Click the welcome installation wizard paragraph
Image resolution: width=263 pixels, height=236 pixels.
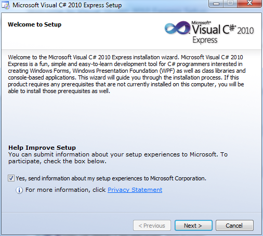(126, 74)
